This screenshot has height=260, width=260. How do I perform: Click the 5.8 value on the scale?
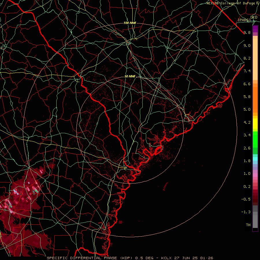[x=247, y=97]
